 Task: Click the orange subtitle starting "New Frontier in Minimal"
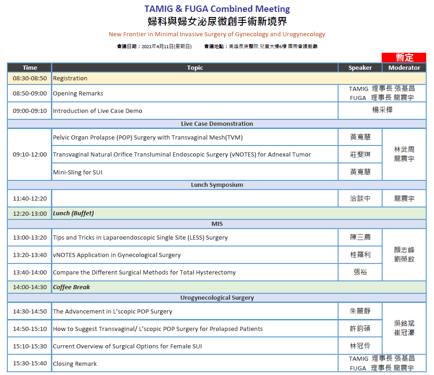tap(217, 34)
